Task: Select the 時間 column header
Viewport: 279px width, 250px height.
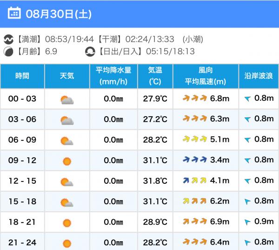Action: tap(22, 76)
